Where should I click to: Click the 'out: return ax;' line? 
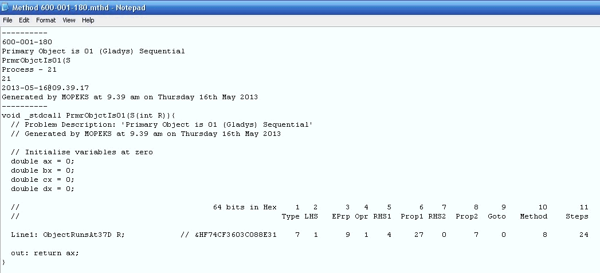[x=45, y=253]
